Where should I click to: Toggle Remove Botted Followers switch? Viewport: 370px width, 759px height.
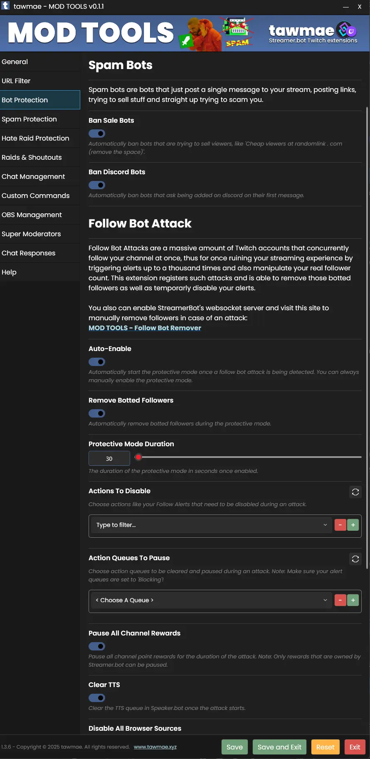[x=97, y=413]
